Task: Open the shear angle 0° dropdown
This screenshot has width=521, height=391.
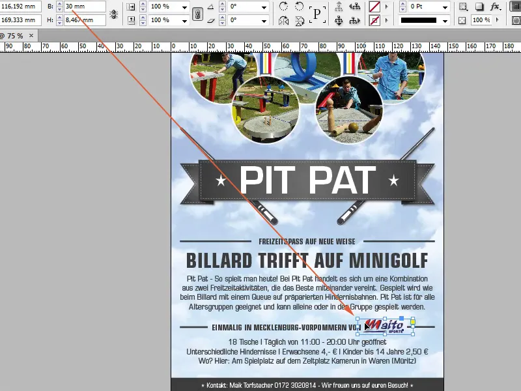Action: tap(264, 21)
